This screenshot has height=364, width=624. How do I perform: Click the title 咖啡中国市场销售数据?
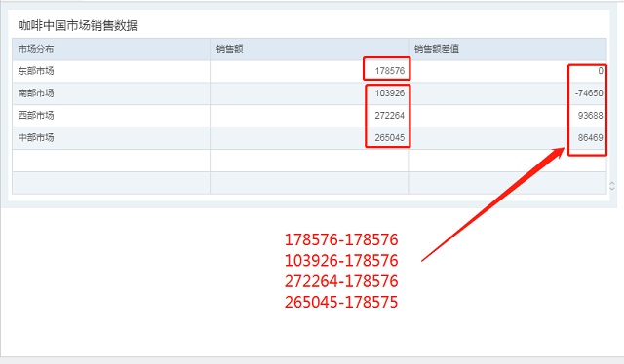(x=78, y=26)
